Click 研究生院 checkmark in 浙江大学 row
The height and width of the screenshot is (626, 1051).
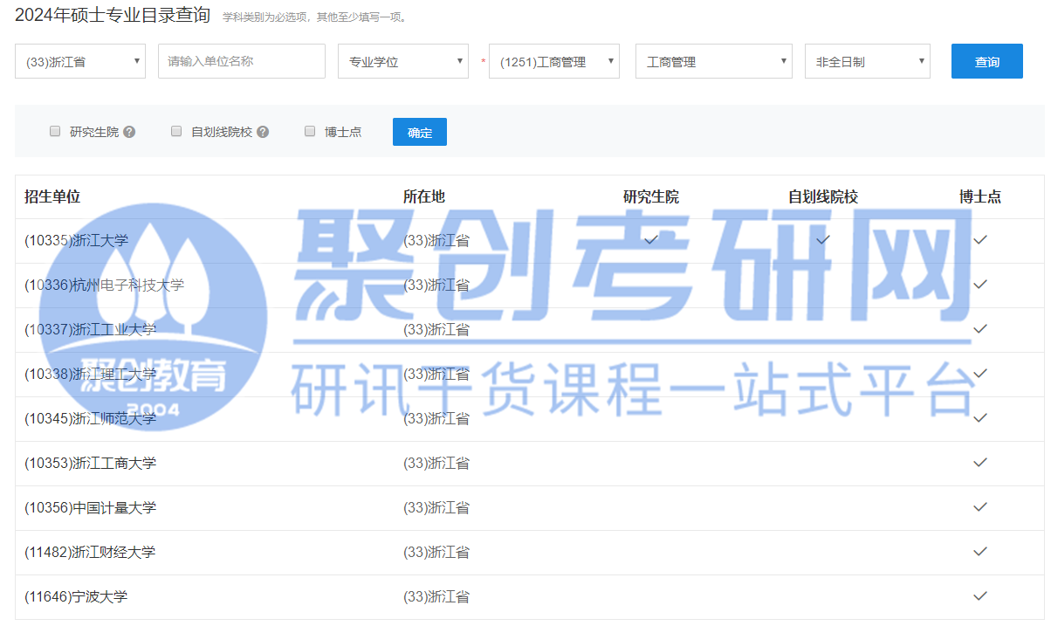[651, 239]
